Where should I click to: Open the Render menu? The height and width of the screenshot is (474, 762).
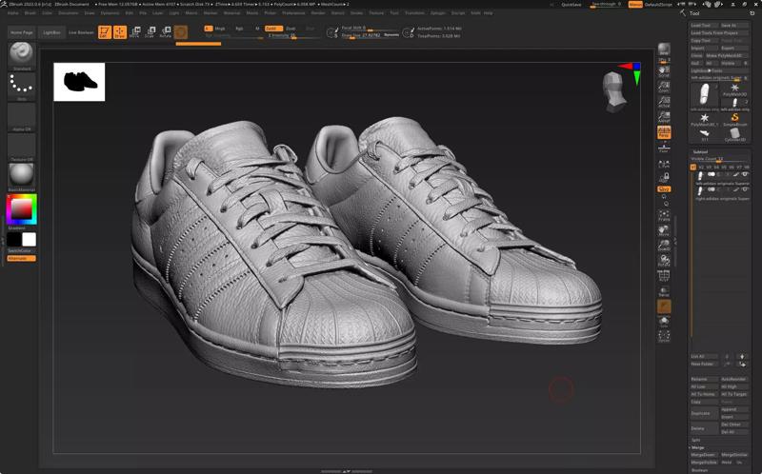pos(318,13)
